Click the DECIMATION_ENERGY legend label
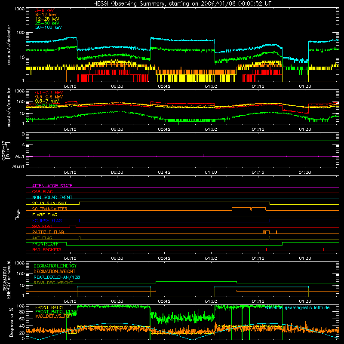The height and width of the screenshot is (344, 344). coord(55,266)
